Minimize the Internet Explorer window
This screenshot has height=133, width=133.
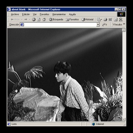116,9
